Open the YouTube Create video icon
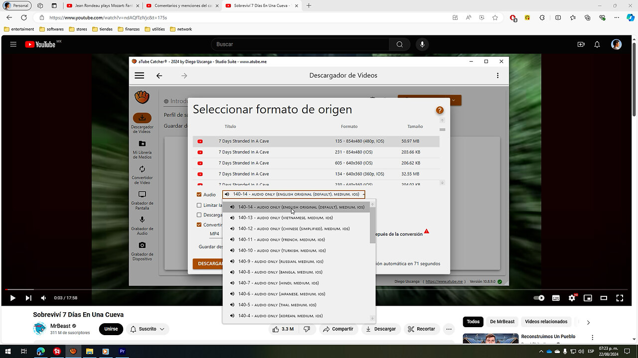The image size is (638, 358). [581, 44]
